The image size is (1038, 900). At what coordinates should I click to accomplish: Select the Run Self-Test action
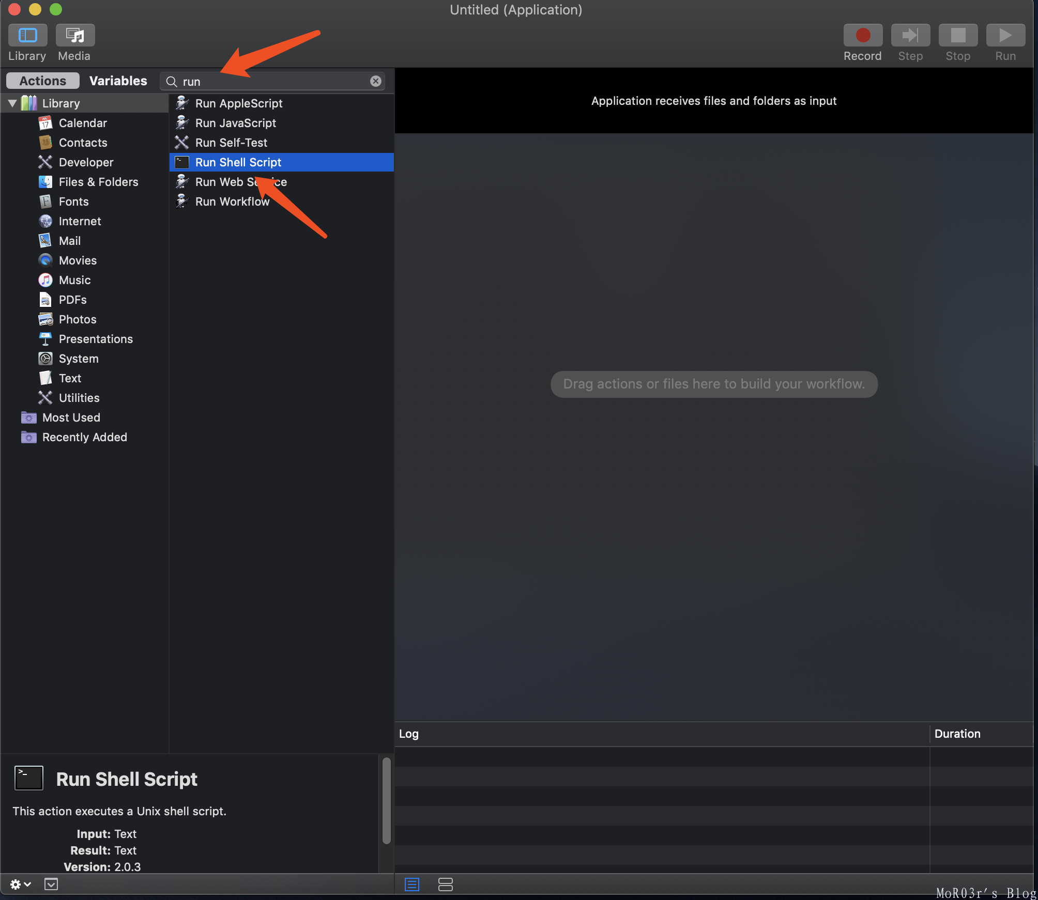pos(282,143)
